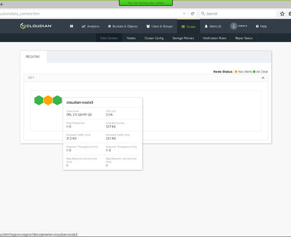Open the Analytics menu

(x=91, y=26)
